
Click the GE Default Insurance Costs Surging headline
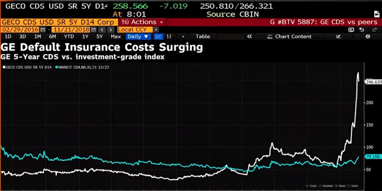(102, 47)
